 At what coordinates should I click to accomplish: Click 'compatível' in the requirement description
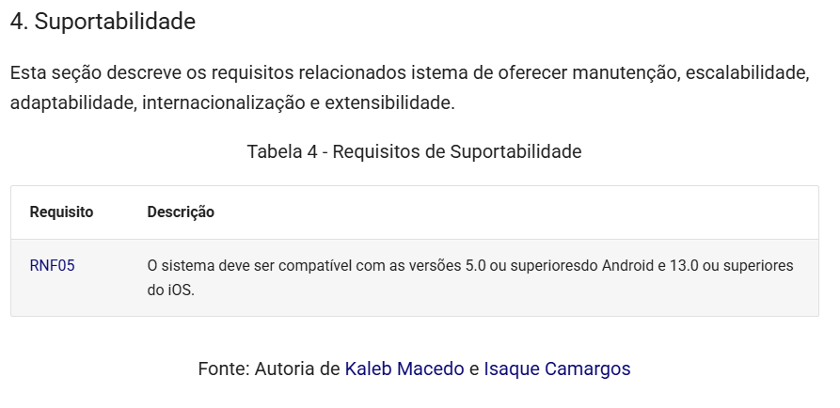pyautogui.click(x=304, y=265)
